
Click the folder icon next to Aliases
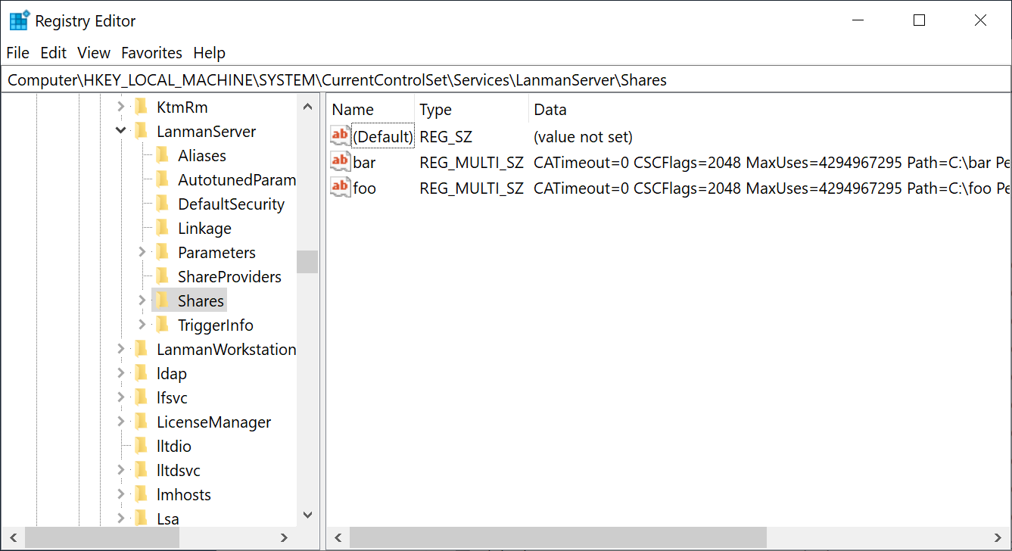click(x=162, y=155)
